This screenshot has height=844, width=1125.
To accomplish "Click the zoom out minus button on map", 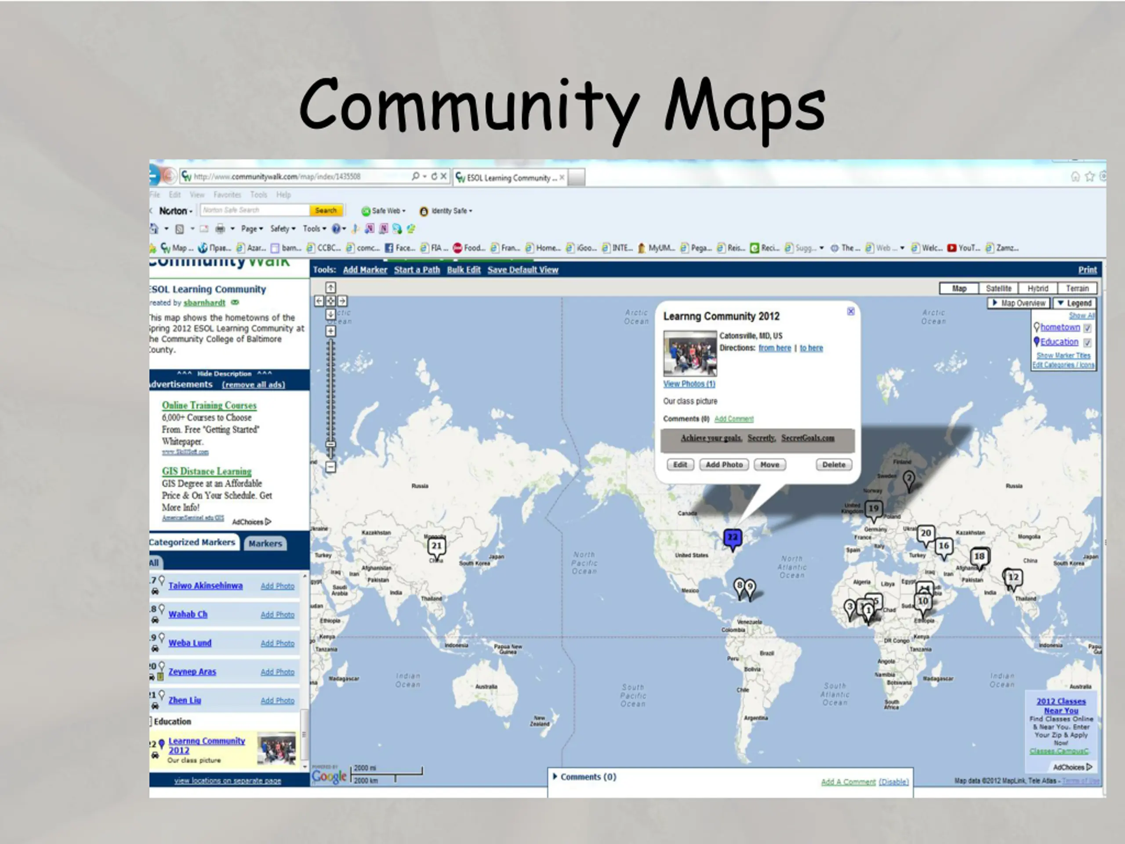I will (x=330, y=466).
